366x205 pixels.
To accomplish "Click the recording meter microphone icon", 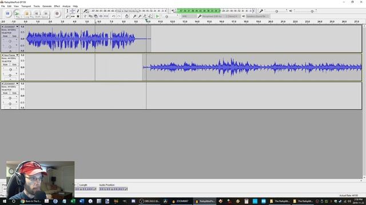I will pyautogui.click(x=85, y=11).
